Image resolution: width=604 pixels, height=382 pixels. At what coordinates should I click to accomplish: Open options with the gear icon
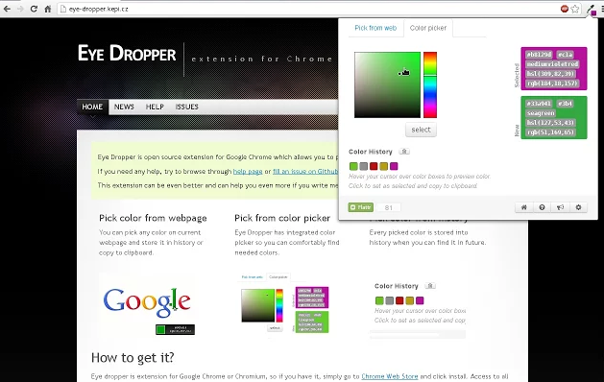(578, 207)
